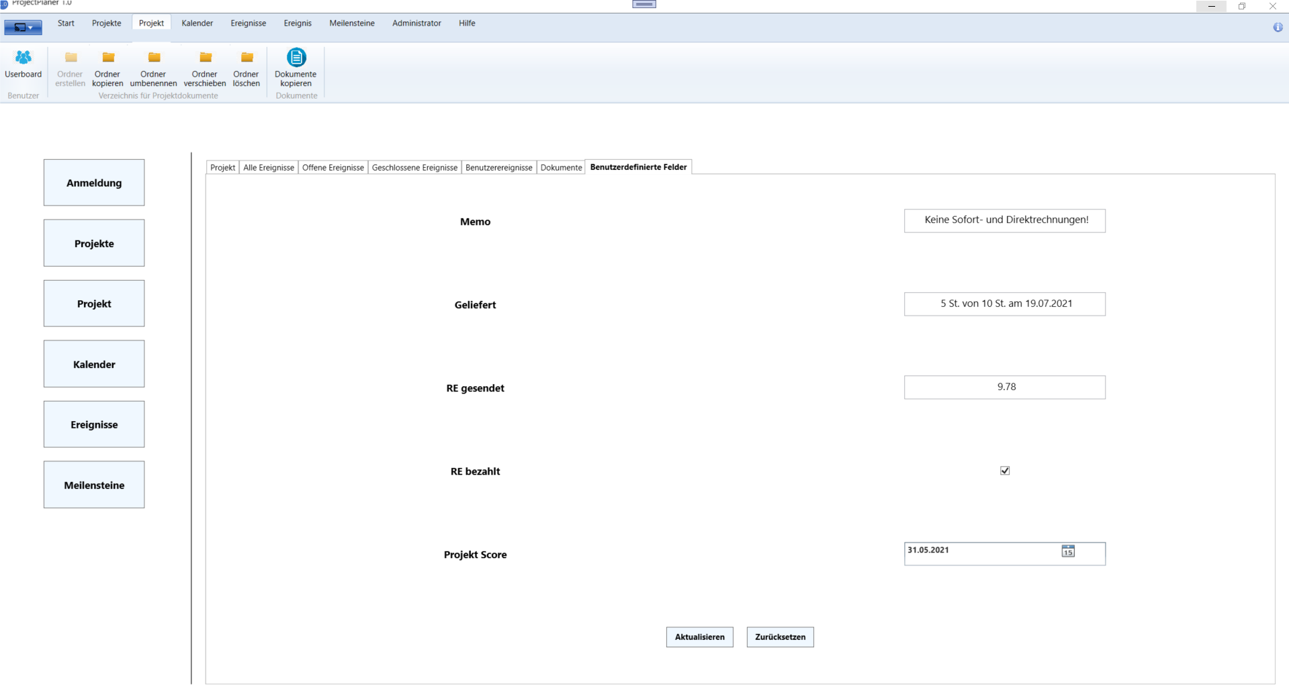Click the Memo text field

[x=1005, y=221]
